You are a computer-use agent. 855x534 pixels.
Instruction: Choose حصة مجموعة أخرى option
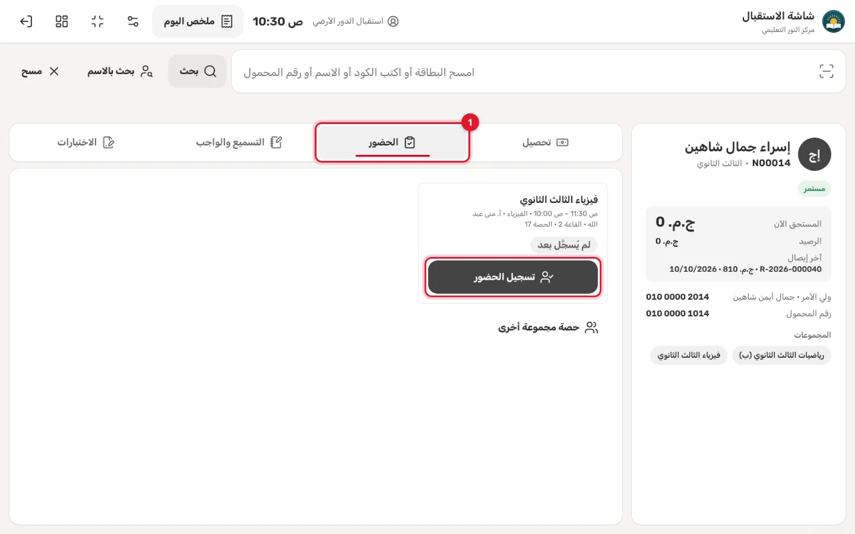tap(548, 327)
